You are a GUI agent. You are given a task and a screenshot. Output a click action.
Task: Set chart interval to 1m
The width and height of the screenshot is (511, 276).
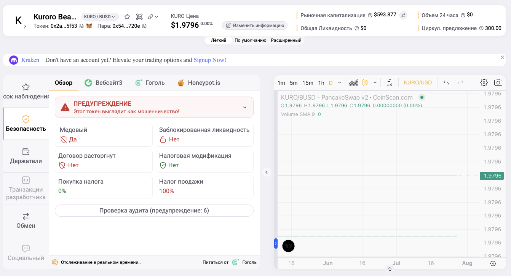[x=281, y=83]
